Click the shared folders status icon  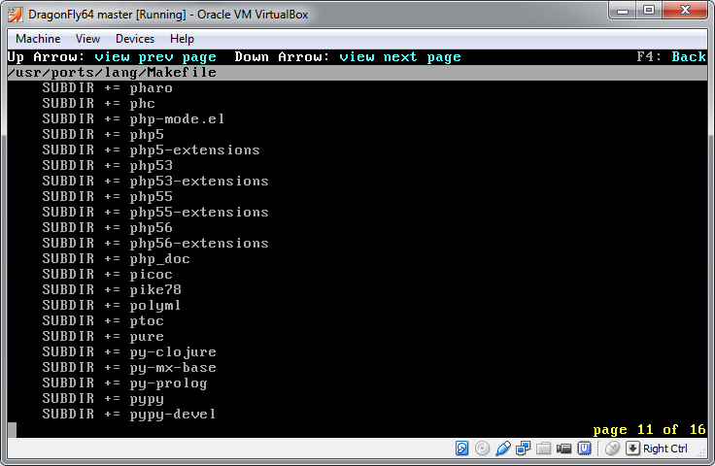pos(544,449)
